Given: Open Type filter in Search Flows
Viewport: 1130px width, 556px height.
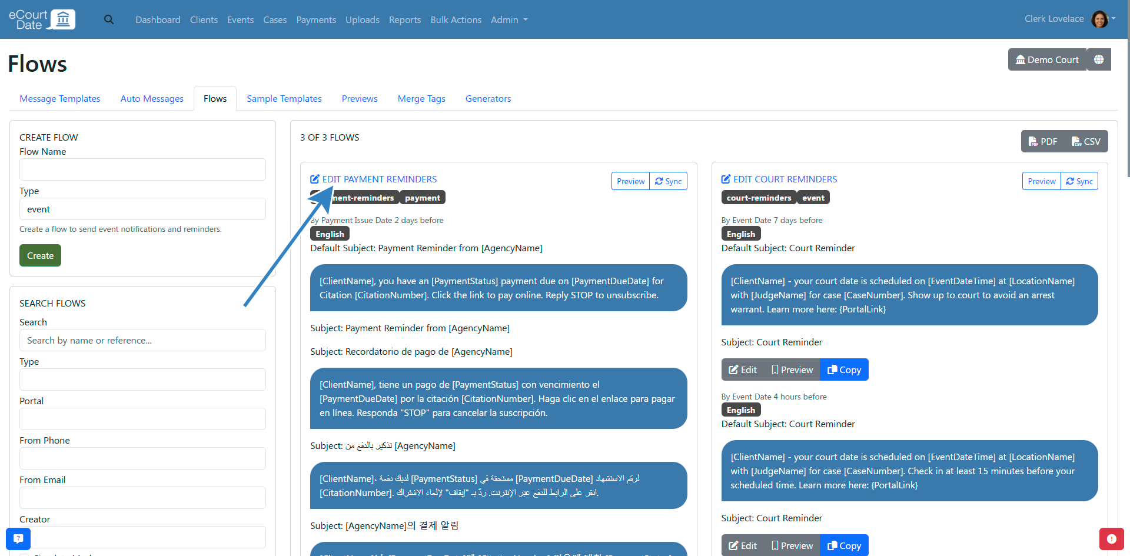Looking at the screenshot, I should click(x=142, y=379).
